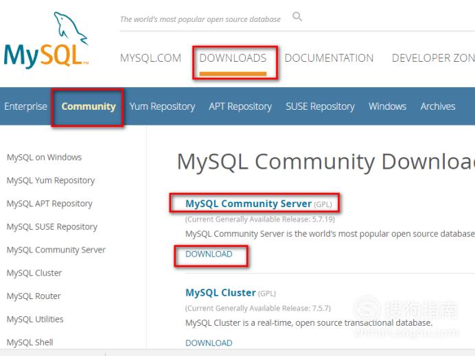Select Windows in the blue bar

(387, 106)
